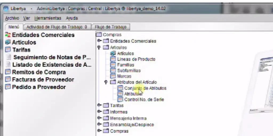273x136 pixels.
Task: Click the Entidades Comerciales folder icon in tree
Action: pos(106,41)
